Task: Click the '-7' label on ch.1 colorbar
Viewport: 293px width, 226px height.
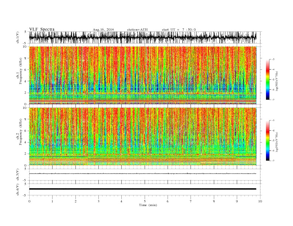Action: click(273, 100)
